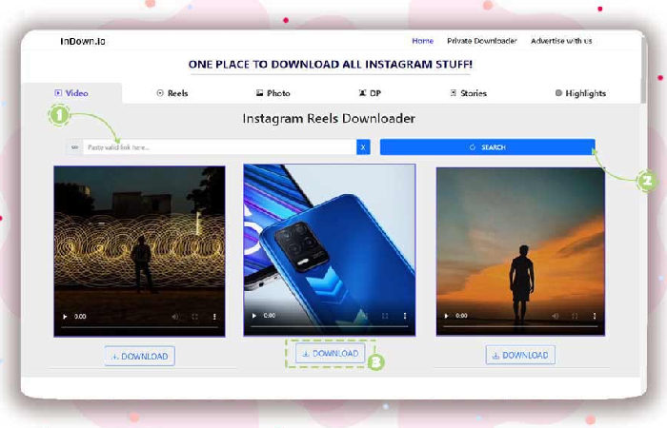This screenshot has width=667, height=428.
Task: Clear the link field with X button
Action: tap(363, 147)
